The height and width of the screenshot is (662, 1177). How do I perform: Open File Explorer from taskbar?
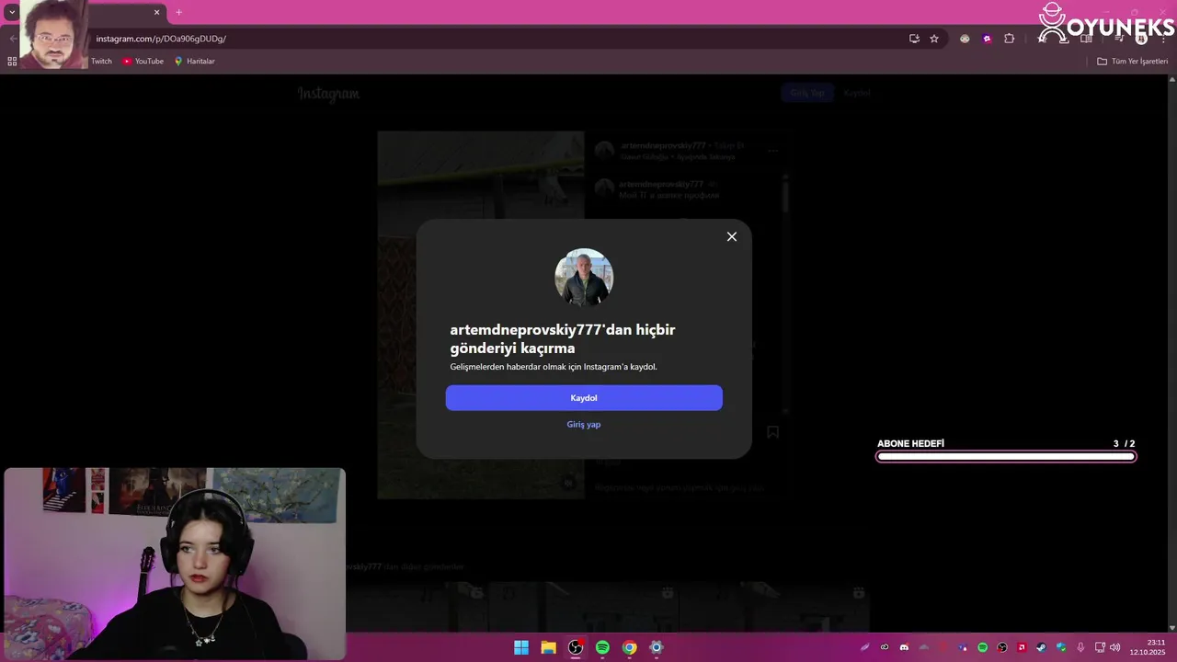[x=548, y=647]
